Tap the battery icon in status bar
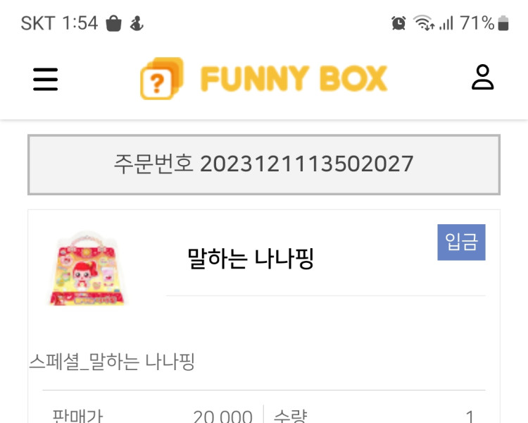 (503, 23)
